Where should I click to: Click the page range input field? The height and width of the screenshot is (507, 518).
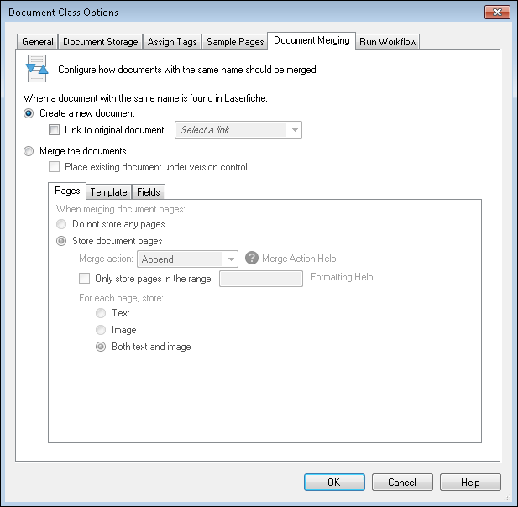261,279
